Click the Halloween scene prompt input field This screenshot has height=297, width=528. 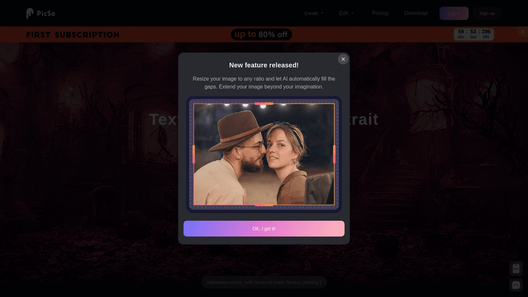point(264,282)
